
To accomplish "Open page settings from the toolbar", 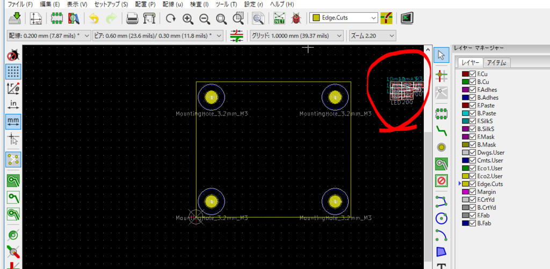I will coord(36,18).
